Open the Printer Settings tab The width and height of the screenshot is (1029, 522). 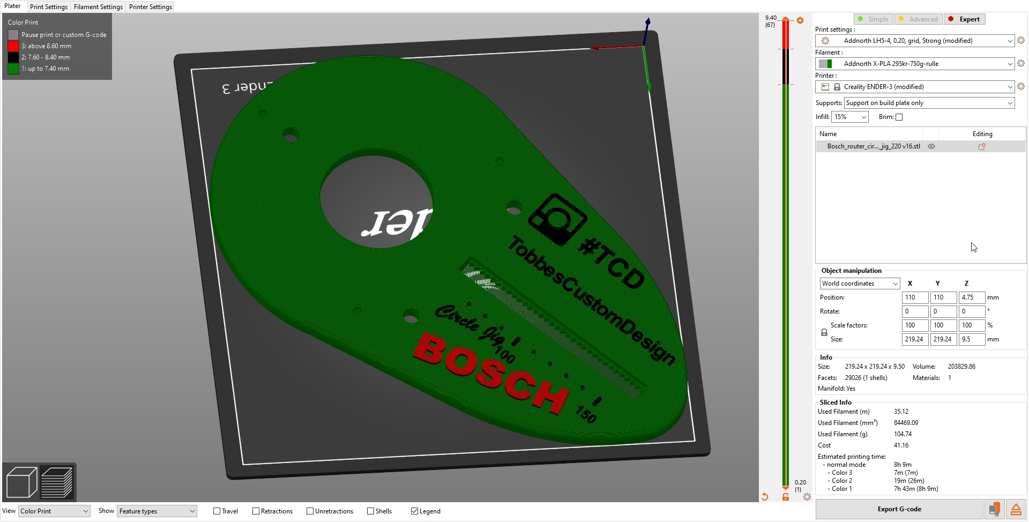coord(151,7)
